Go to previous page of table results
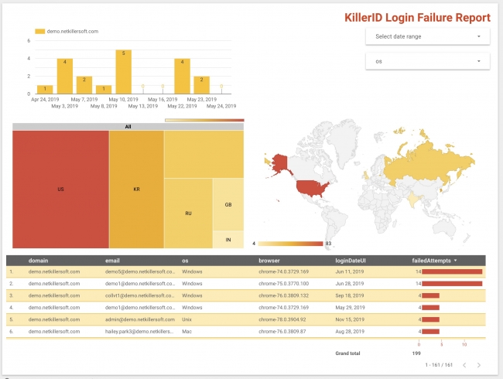Viewport: 503px width, 379px height. pyautogui.click(x=464, y=364)
